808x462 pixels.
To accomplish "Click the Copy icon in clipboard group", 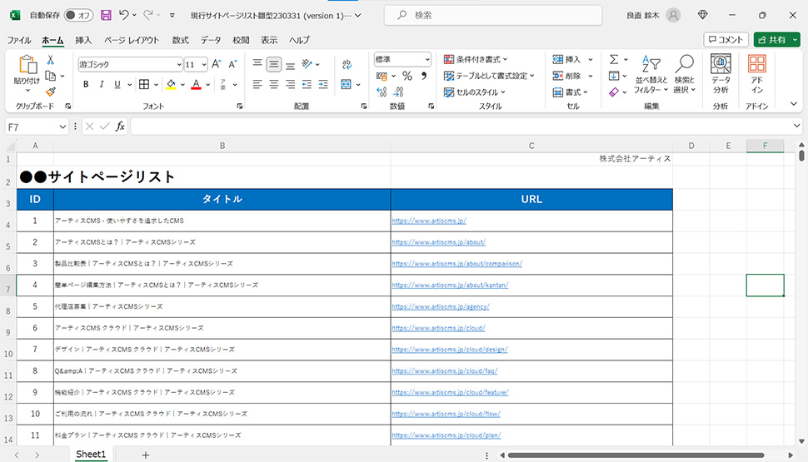I will (x=51, y=77).
